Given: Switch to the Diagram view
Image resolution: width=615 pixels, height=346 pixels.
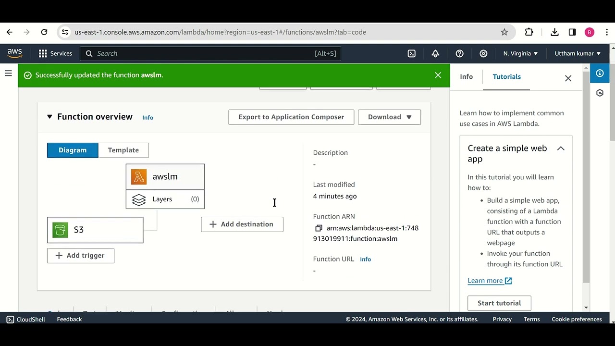Looking at the screenshot, I should (73, 150).
